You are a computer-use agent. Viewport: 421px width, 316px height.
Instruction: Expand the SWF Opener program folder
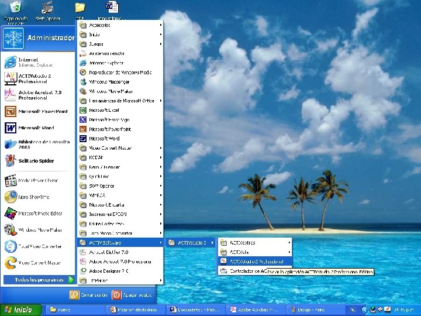point(120,186)
